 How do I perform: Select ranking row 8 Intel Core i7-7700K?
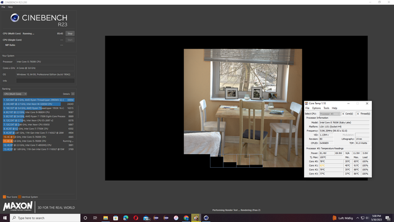38,129
